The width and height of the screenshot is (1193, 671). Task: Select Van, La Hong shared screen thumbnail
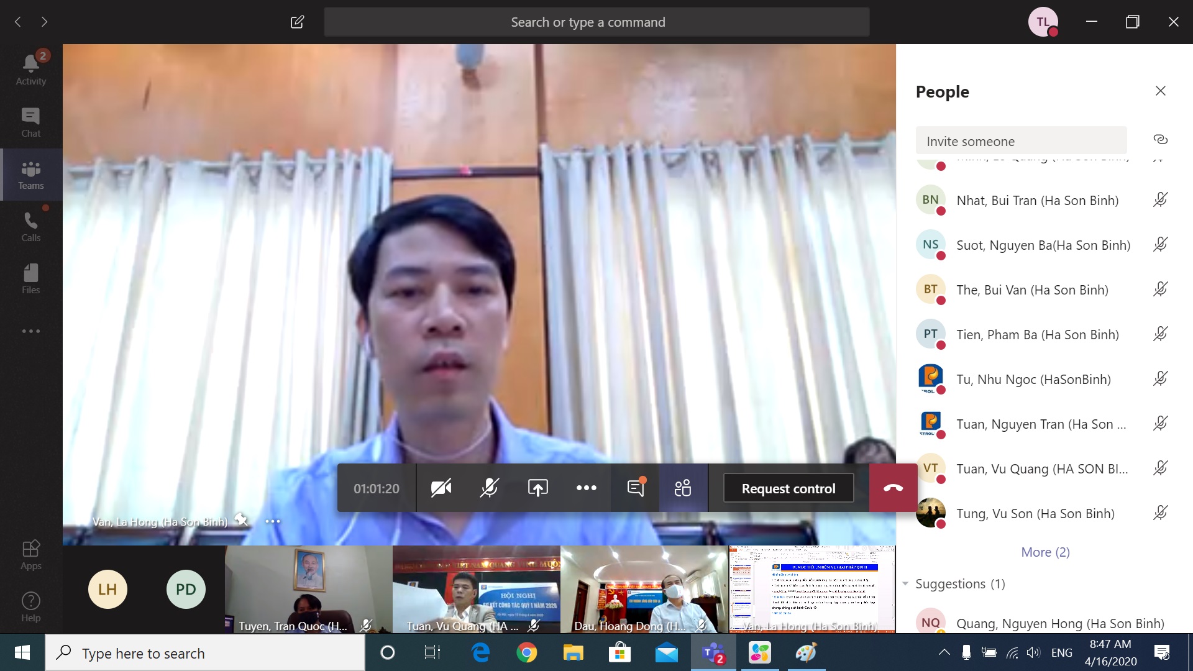point(811,589)
